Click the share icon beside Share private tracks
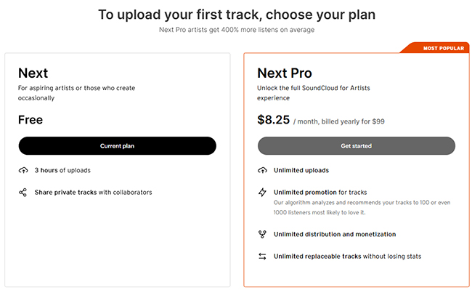 [x=23, y=193]
